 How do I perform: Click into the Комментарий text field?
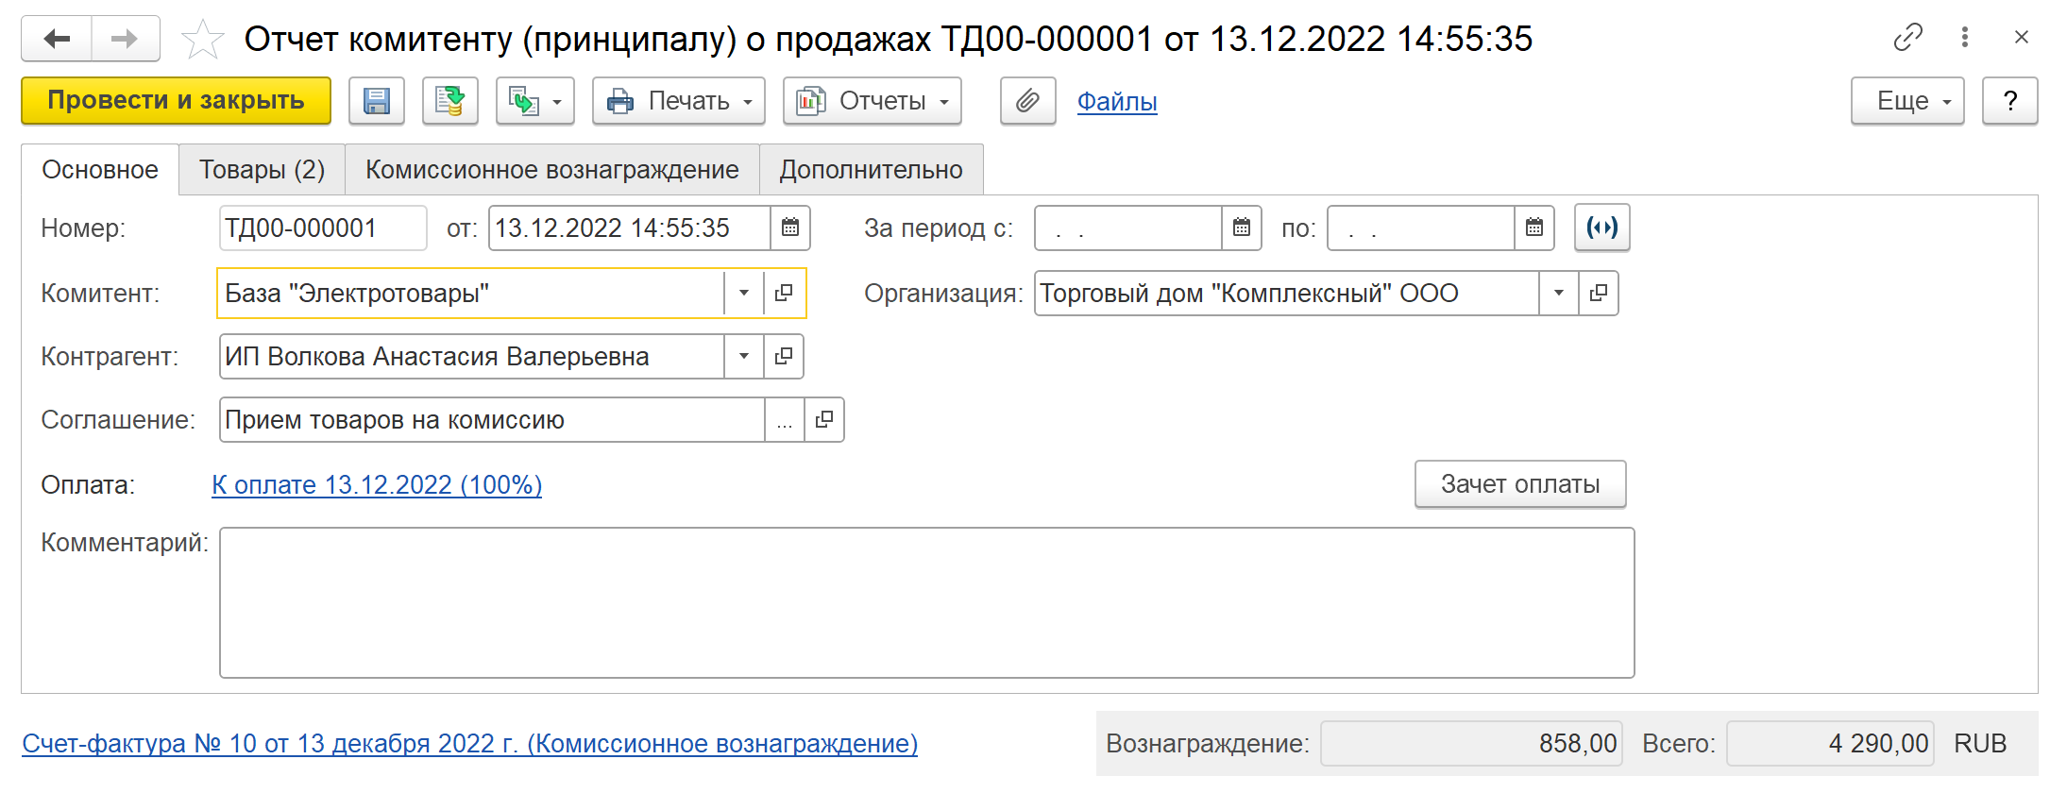coord(925,602)
